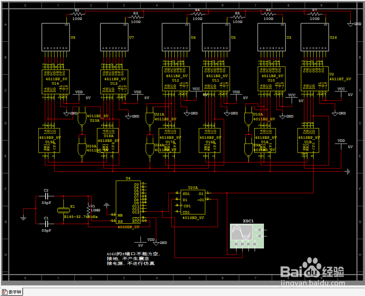Select resistor R4 100Ω
This screenshot has width=365, height=296.
pyautogui.click(x=197, y=14)
